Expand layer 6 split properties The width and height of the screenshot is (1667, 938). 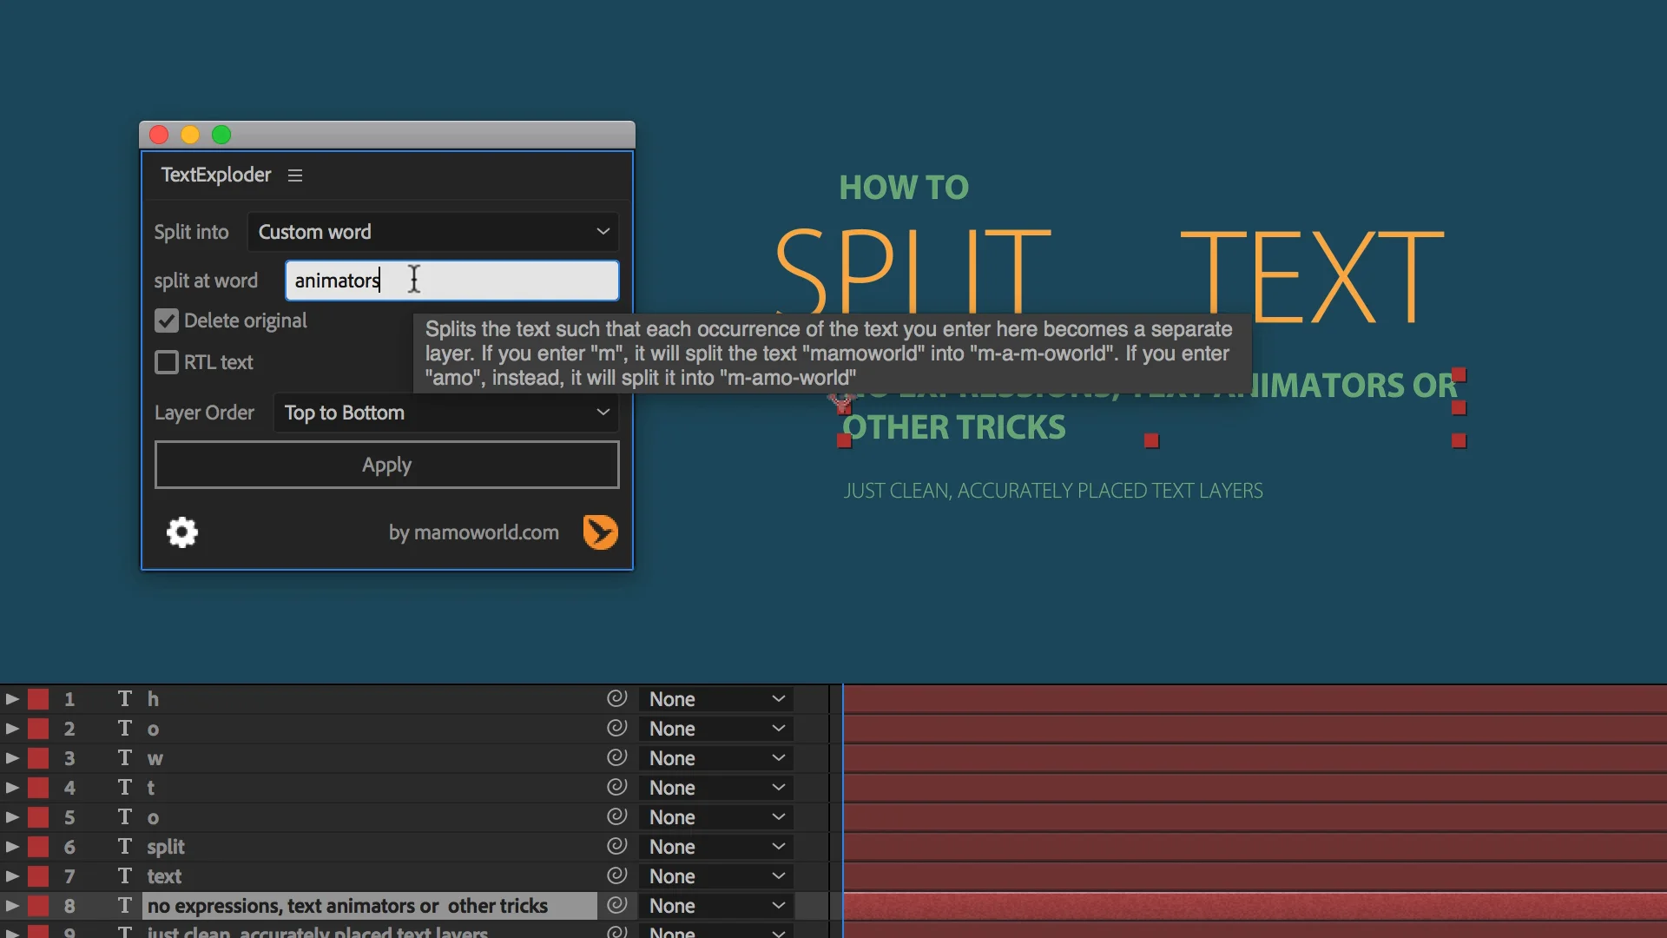(x=12, y=846)
